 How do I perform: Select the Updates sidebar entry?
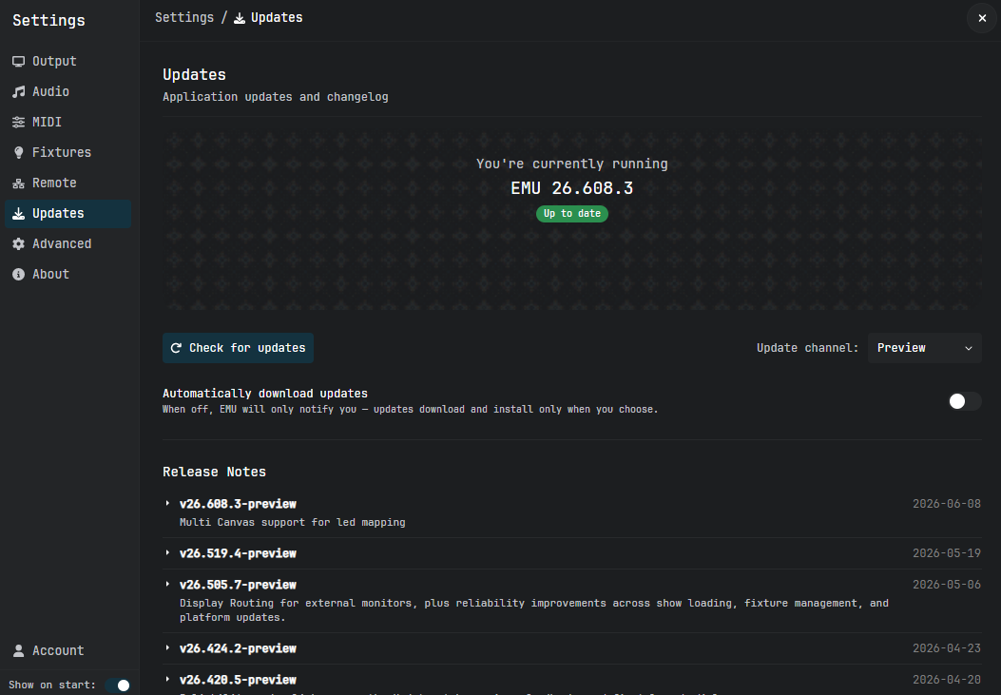pos(67,213)
